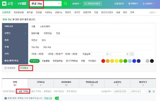The image size is (160, 101).
Task: Toggle the 무료배송 filter chip
Action: coord(34,61)
